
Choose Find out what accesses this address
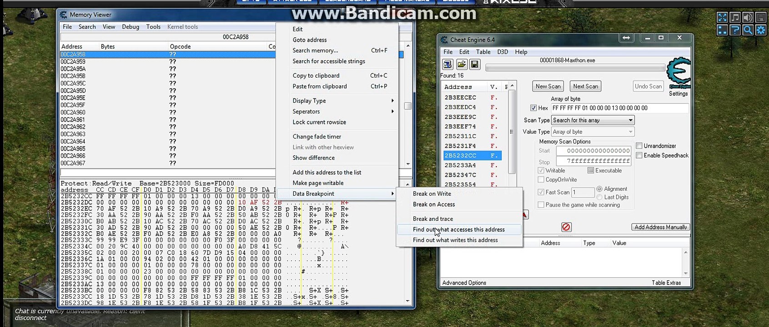(459, 230)
